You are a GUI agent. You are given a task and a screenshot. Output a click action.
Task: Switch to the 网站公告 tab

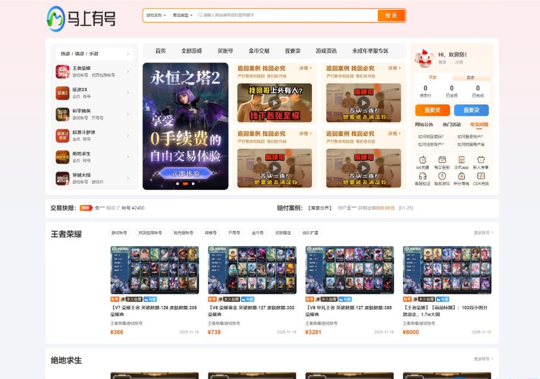click(x=424, y=125)
